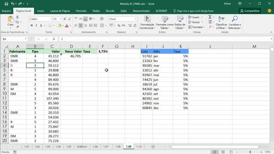Click the AutoSum sigma icon

(210, 17)
